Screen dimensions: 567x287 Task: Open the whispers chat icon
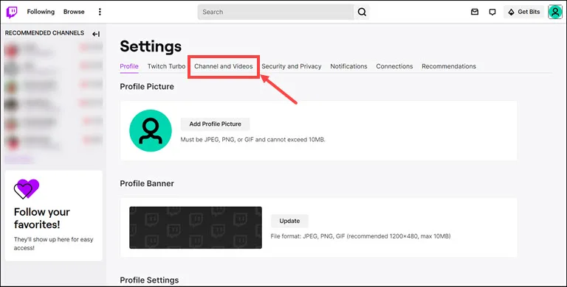coord(492,12)
